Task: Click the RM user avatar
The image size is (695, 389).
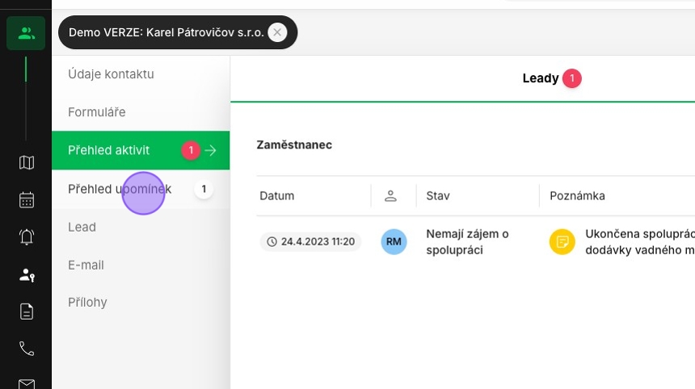Action: click(394, 241)
